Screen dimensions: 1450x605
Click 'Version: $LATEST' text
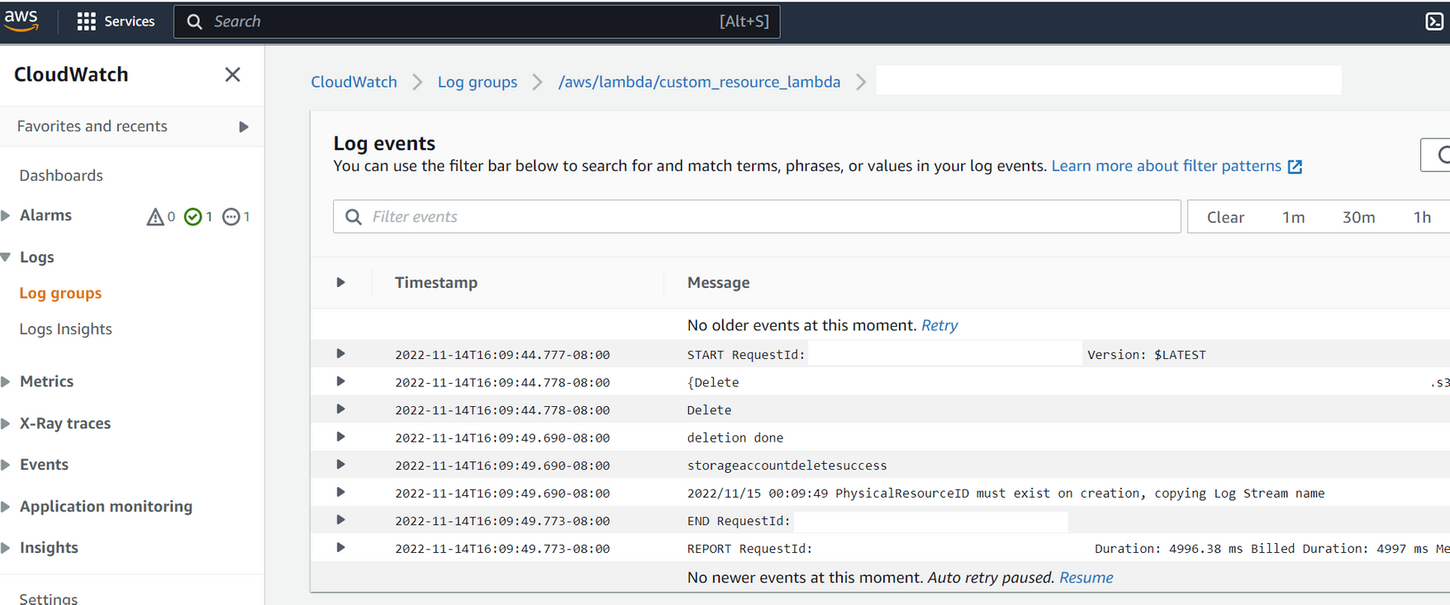(x=1147, y=355)
